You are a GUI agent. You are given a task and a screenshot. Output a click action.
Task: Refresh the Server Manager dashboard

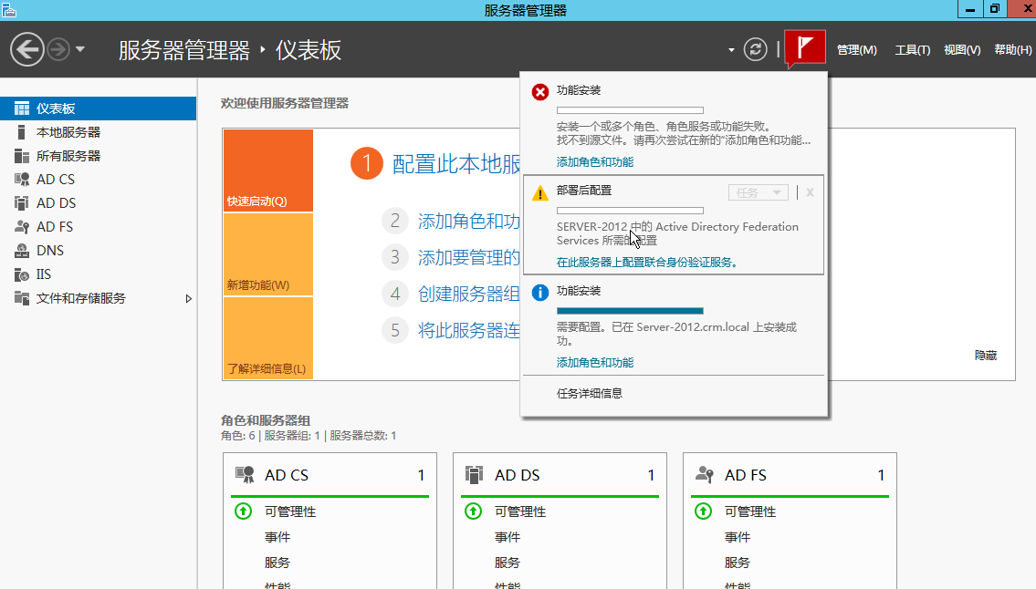755,49
